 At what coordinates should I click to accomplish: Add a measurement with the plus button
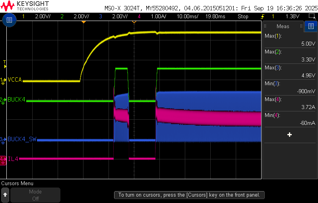289,135
